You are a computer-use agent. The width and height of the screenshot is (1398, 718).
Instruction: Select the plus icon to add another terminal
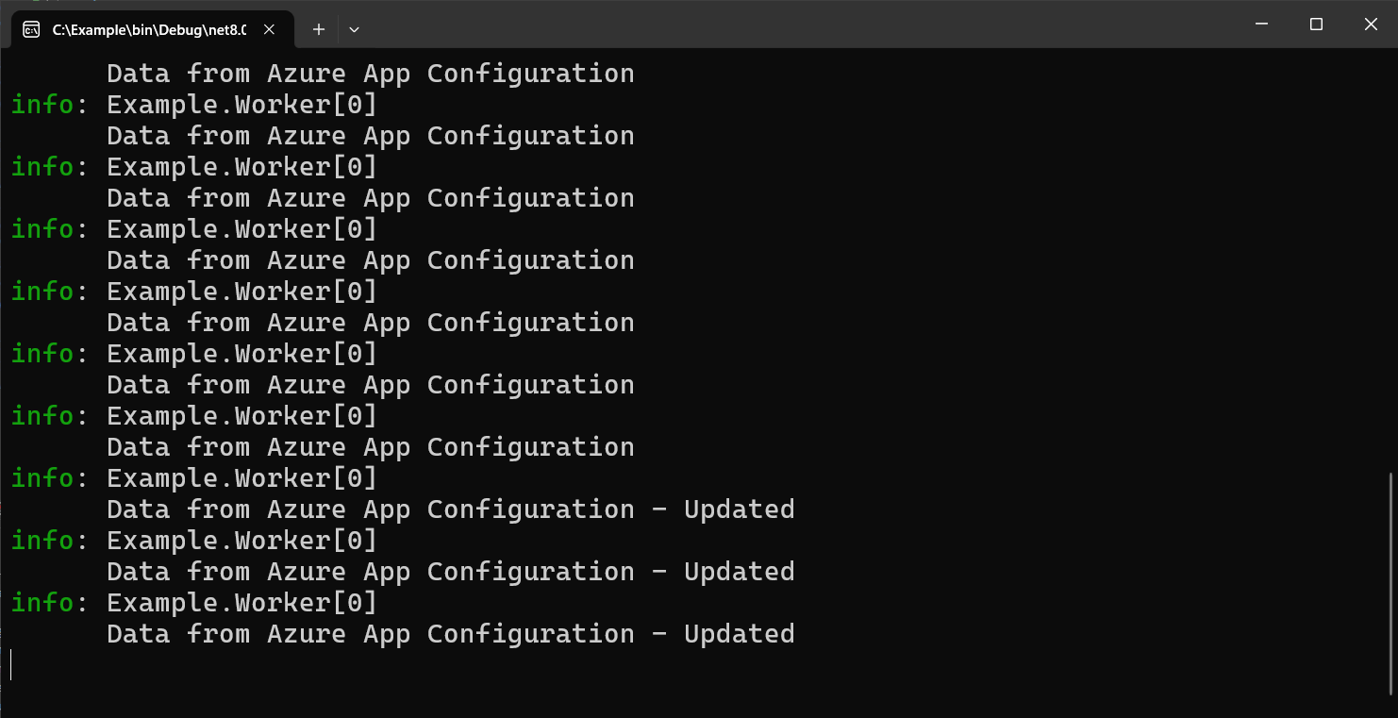tap(318, 29)
